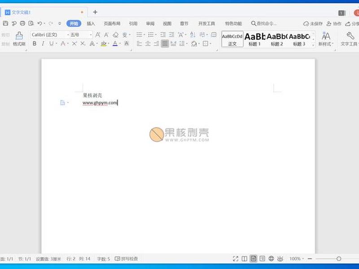Switch to outline view in status bar
This screenshot has height=269, width=359.
262,259
